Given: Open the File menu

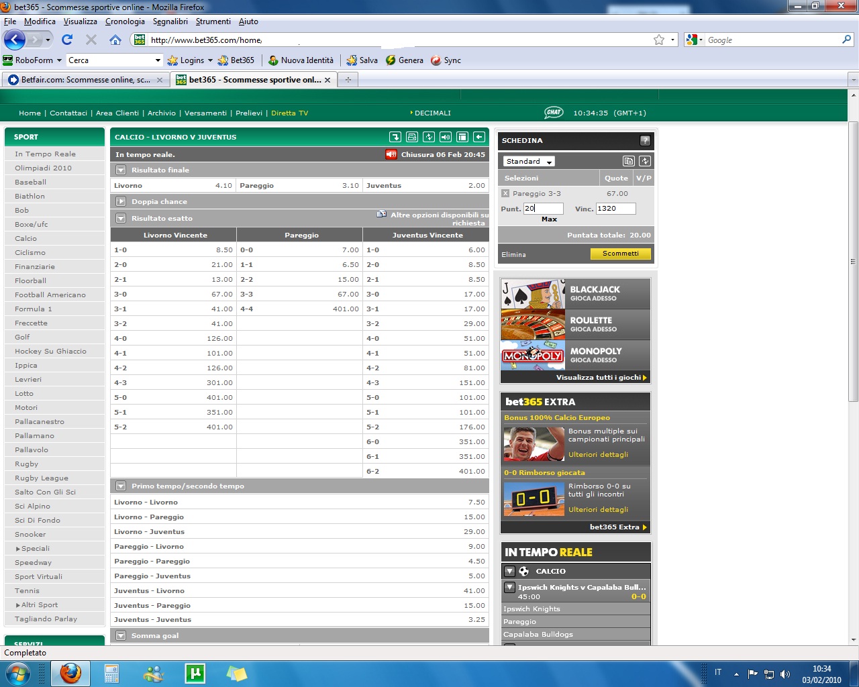Looking at the screenshot, I should (x=10, y=21).
